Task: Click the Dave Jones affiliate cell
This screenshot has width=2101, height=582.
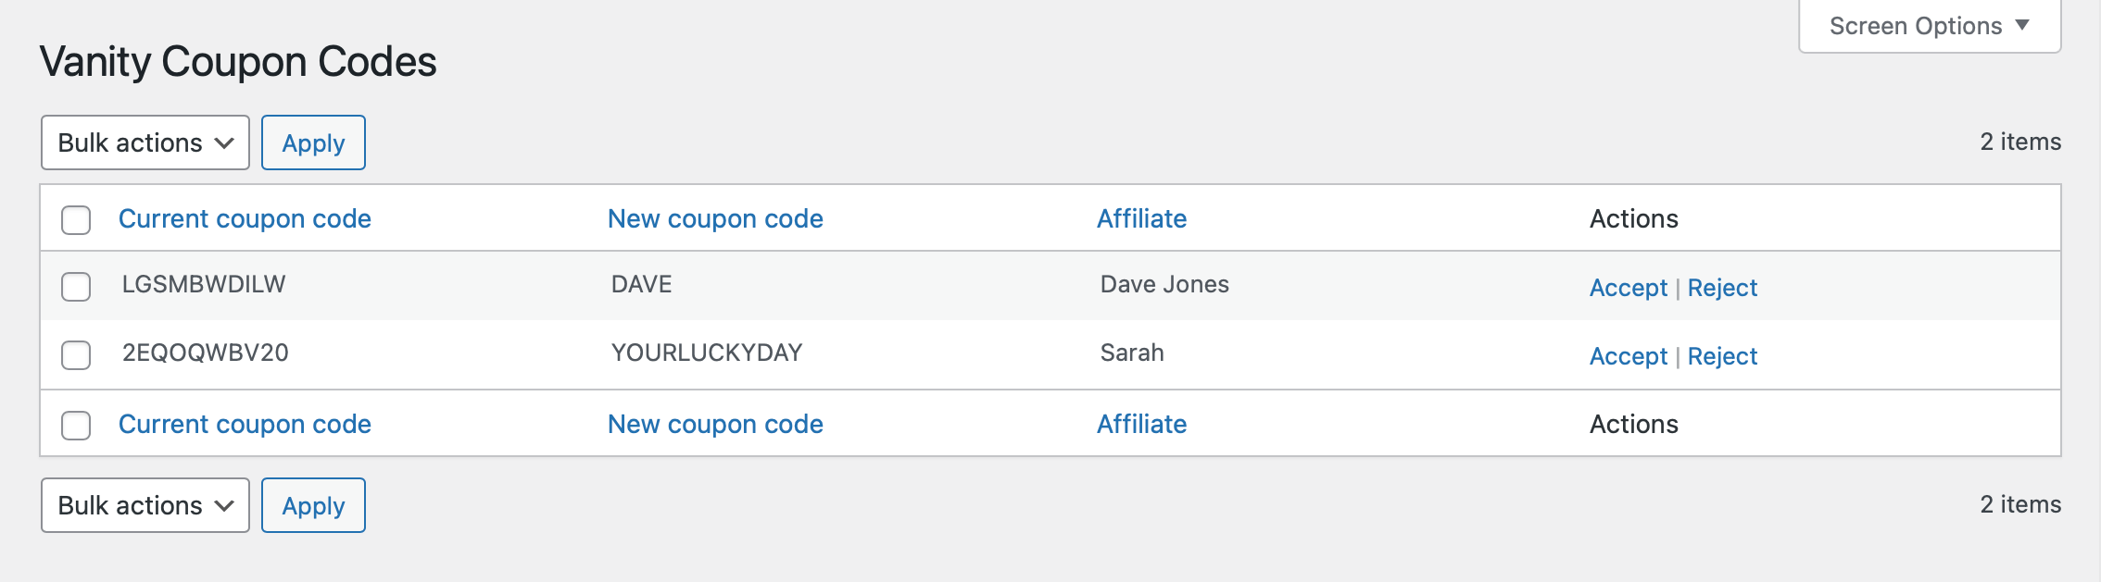Action: click(1164, 284)
